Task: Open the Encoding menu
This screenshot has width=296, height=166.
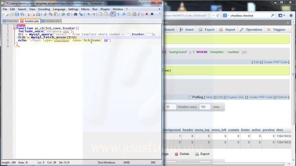Action: pos(44,9)
